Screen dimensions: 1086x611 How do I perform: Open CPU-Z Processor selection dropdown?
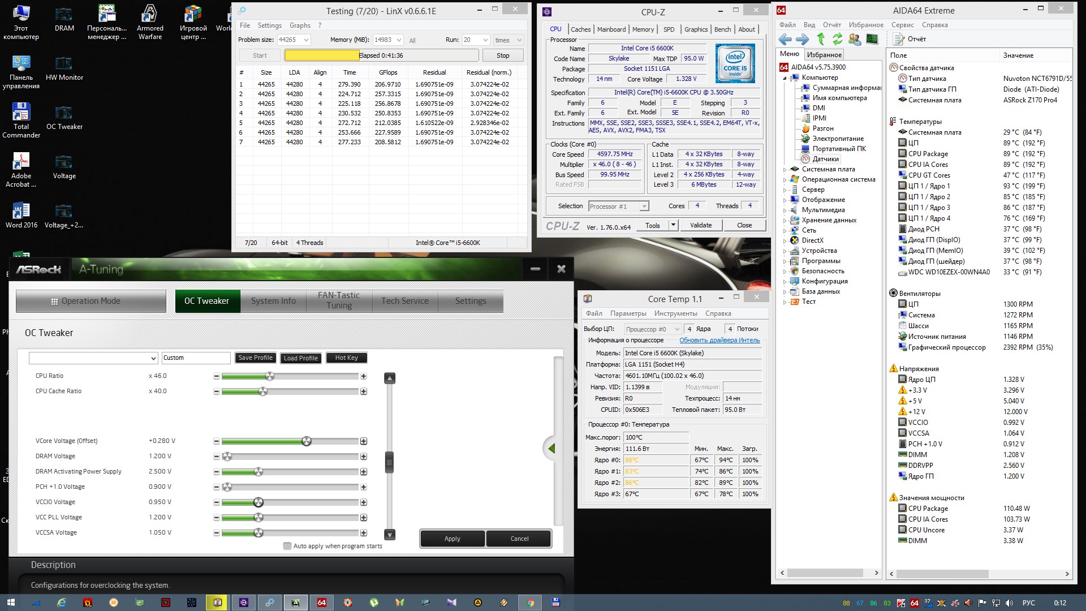coord(644,206)
